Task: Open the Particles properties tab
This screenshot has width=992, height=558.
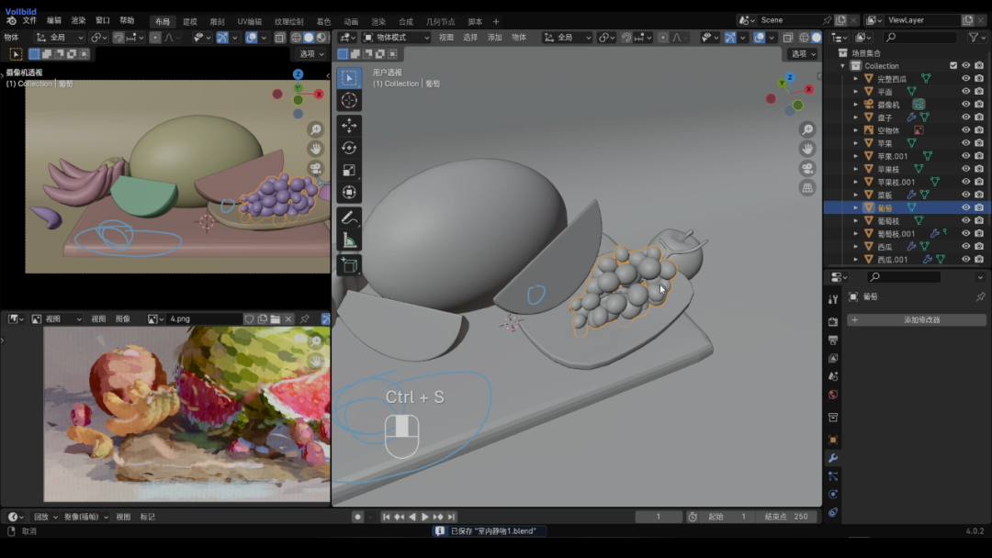Action: tap(833, 475)
